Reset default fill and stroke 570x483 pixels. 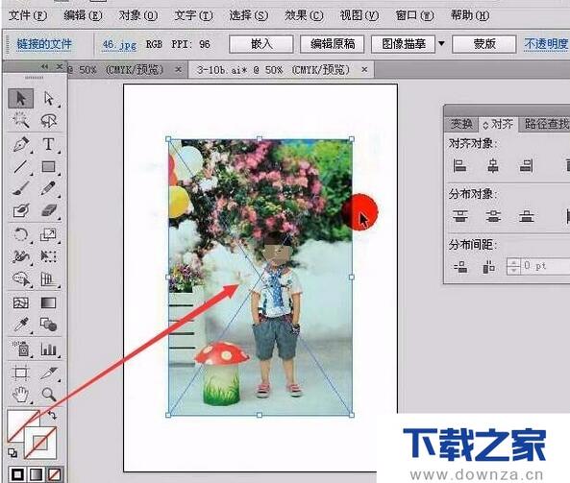12,452
